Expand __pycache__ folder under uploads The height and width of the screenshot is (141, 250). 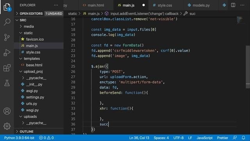point(36,123)
